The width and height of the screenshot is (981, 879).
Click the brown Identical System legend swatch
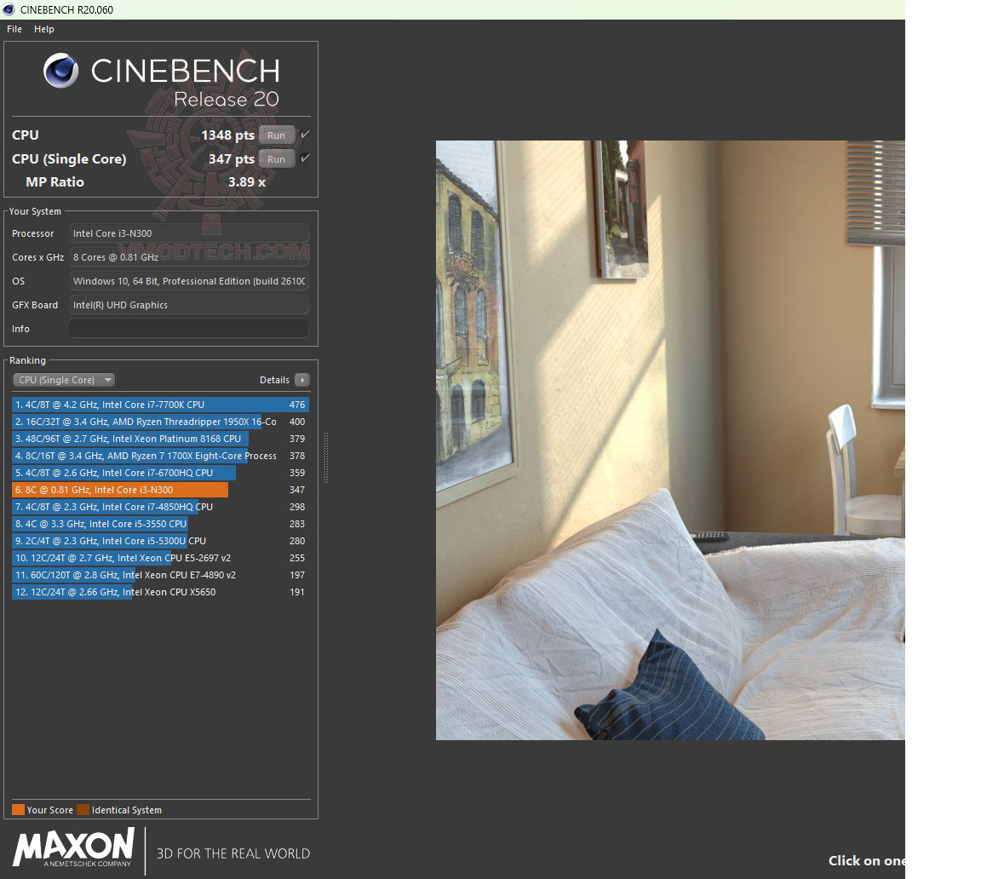pos(83,809)
